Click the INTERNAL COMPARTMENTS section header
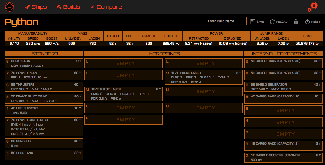 pos(283,54)
